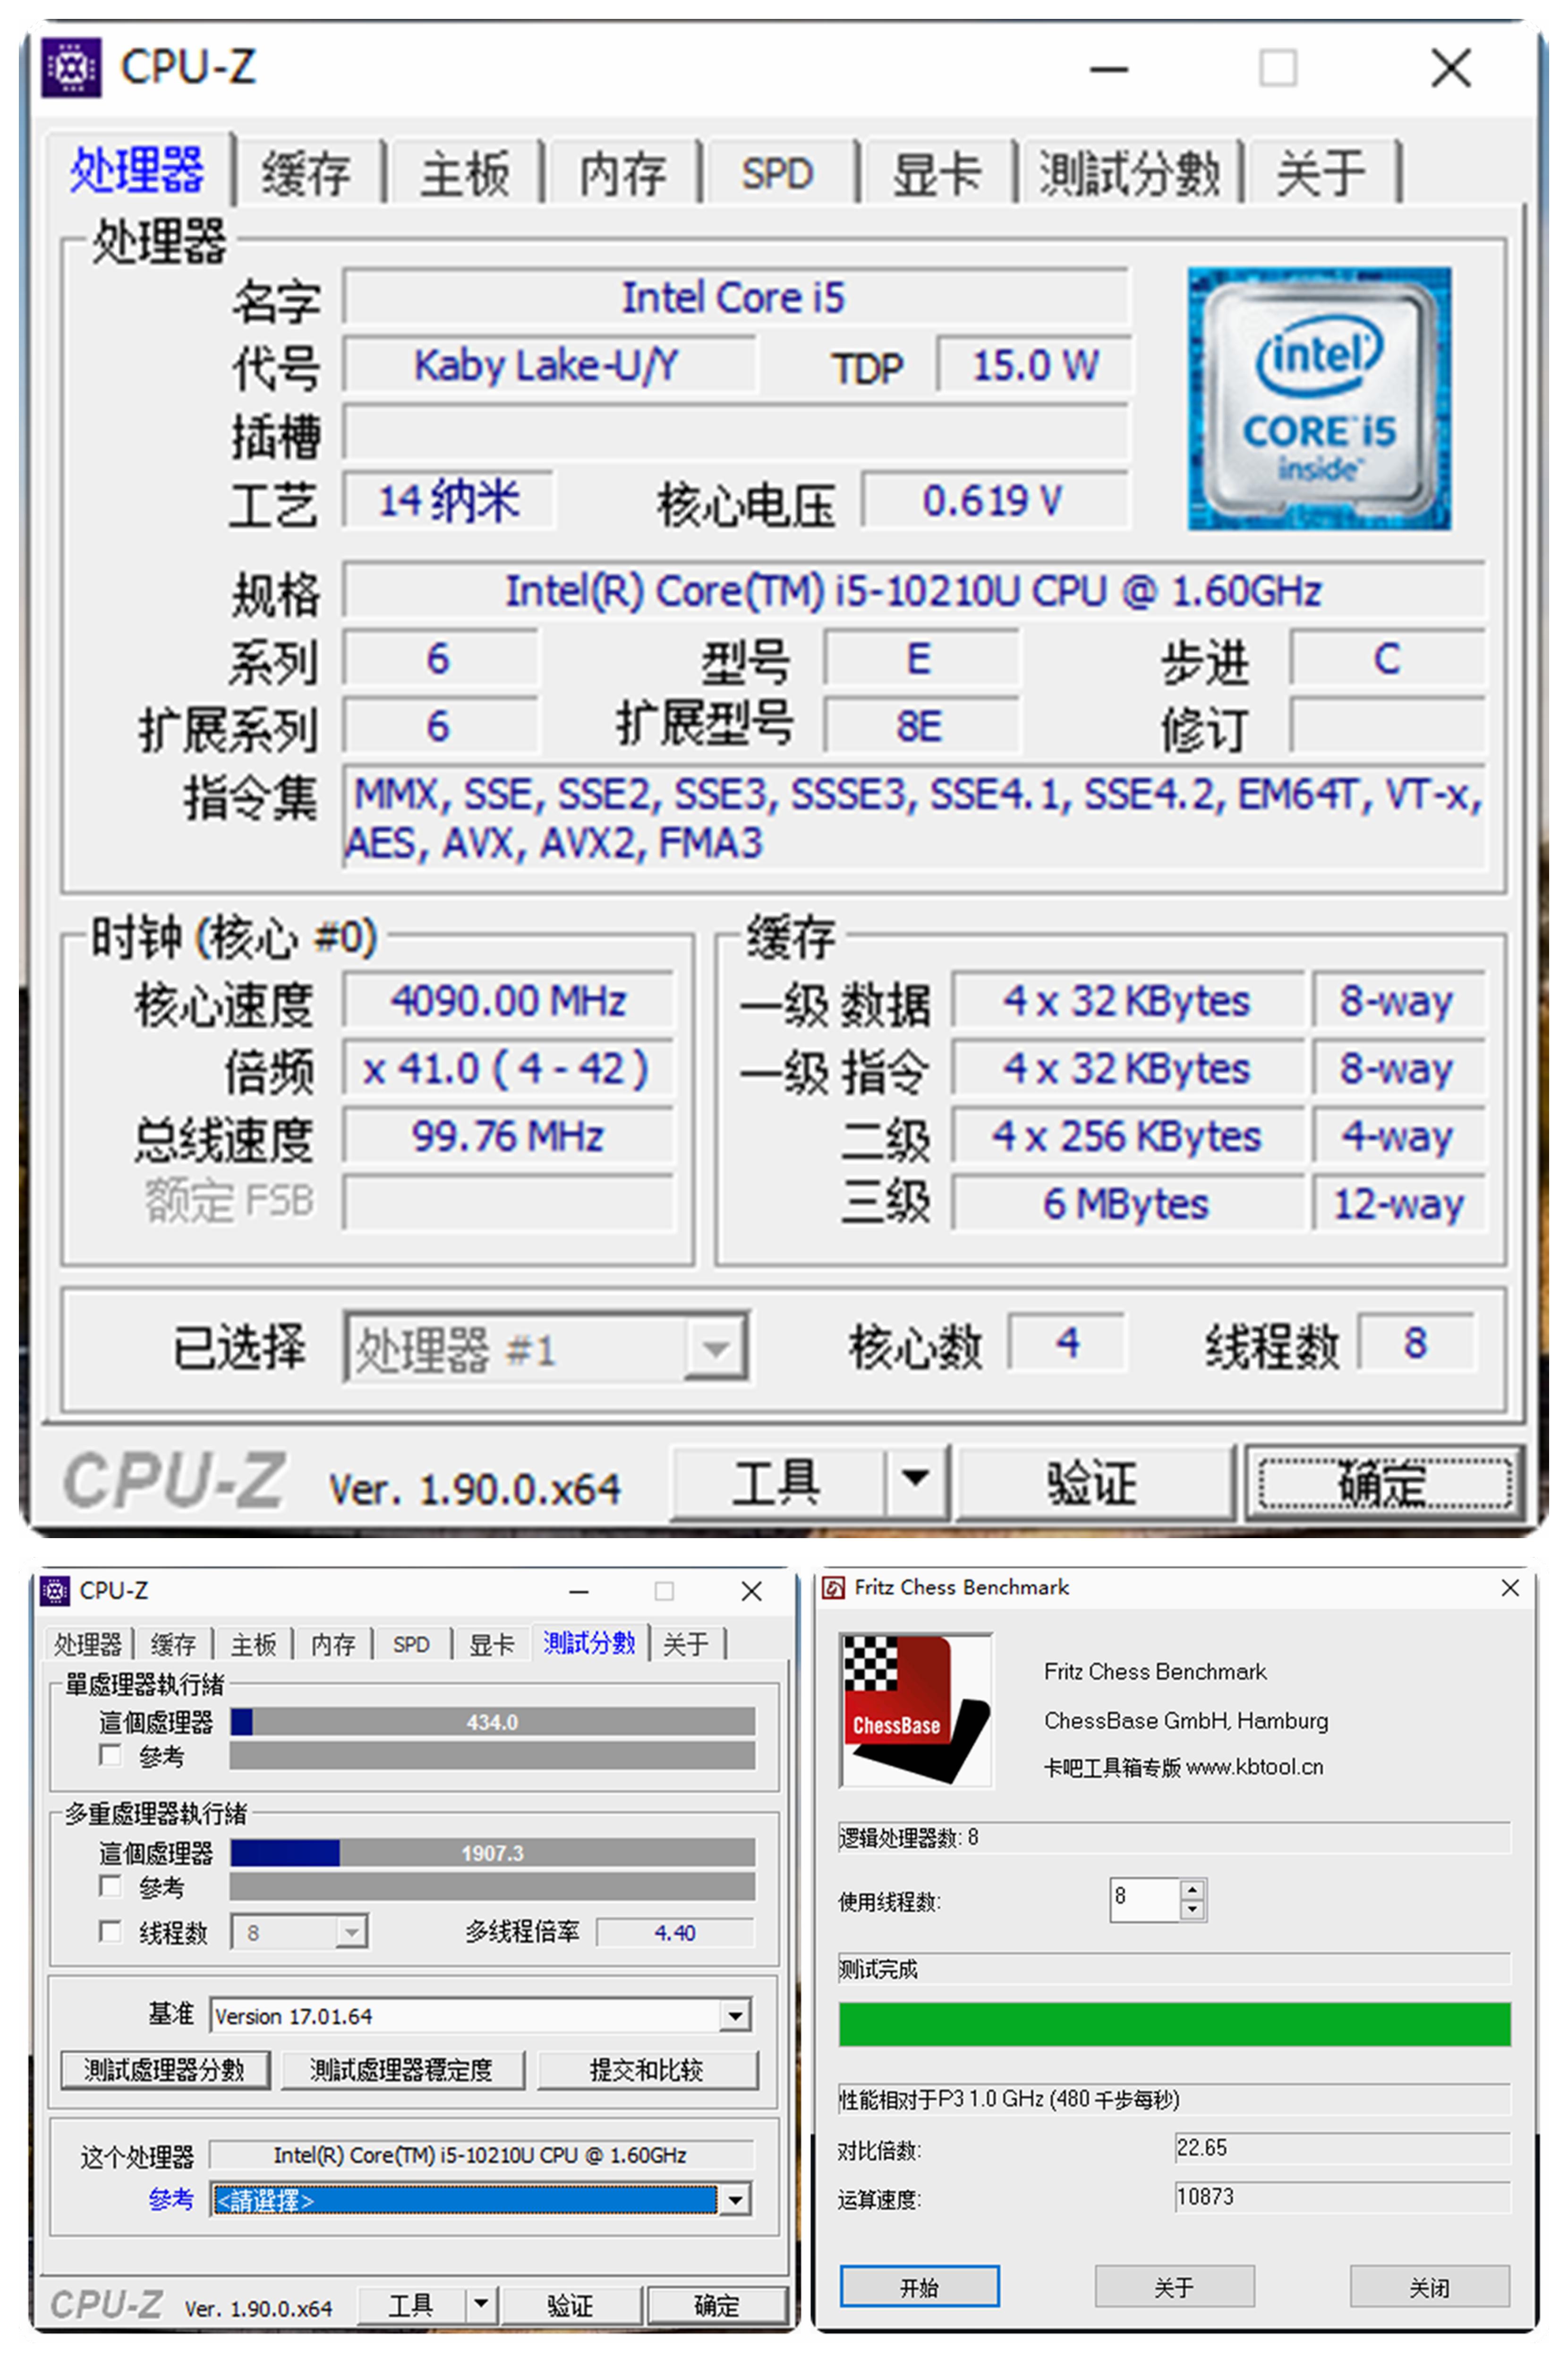Click the 测试处理器分数 button

[165, 2070]
